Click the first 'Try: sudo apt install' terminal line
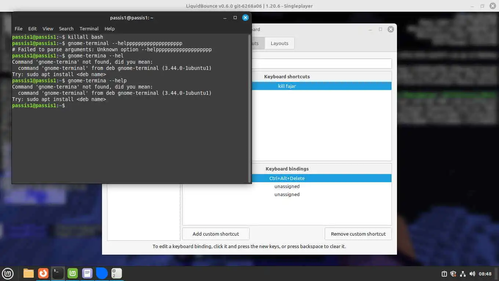 point(59,74)
